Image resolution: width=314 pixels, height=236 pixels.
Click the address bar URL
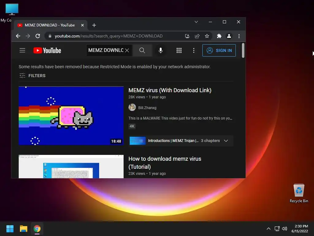[x=109, y=36]
